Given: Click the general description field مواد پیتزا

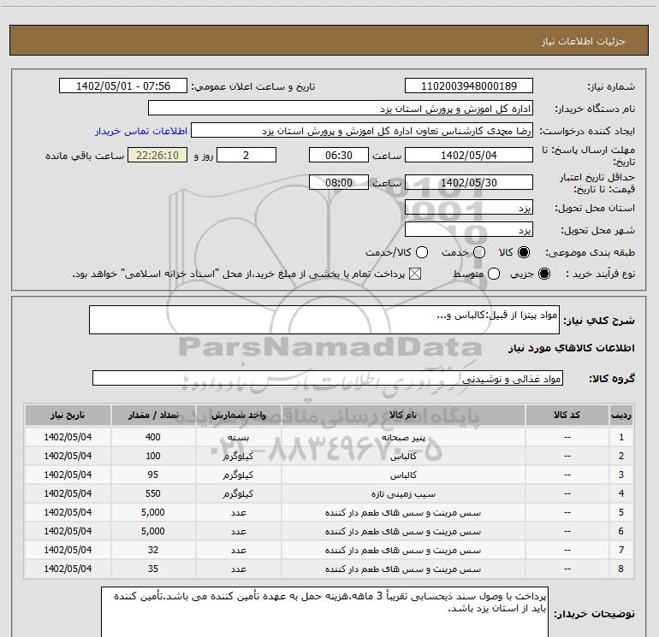Looking at the screenshot, I should [324, 320].
